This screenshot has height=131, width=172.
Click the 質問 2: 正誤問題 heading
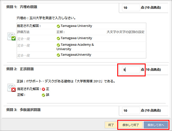[20, 69]
